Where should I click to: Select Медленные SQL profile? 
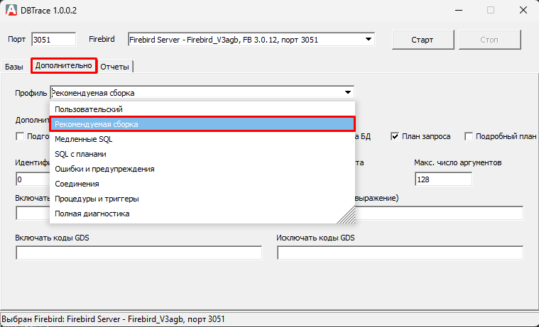point(202,139)
